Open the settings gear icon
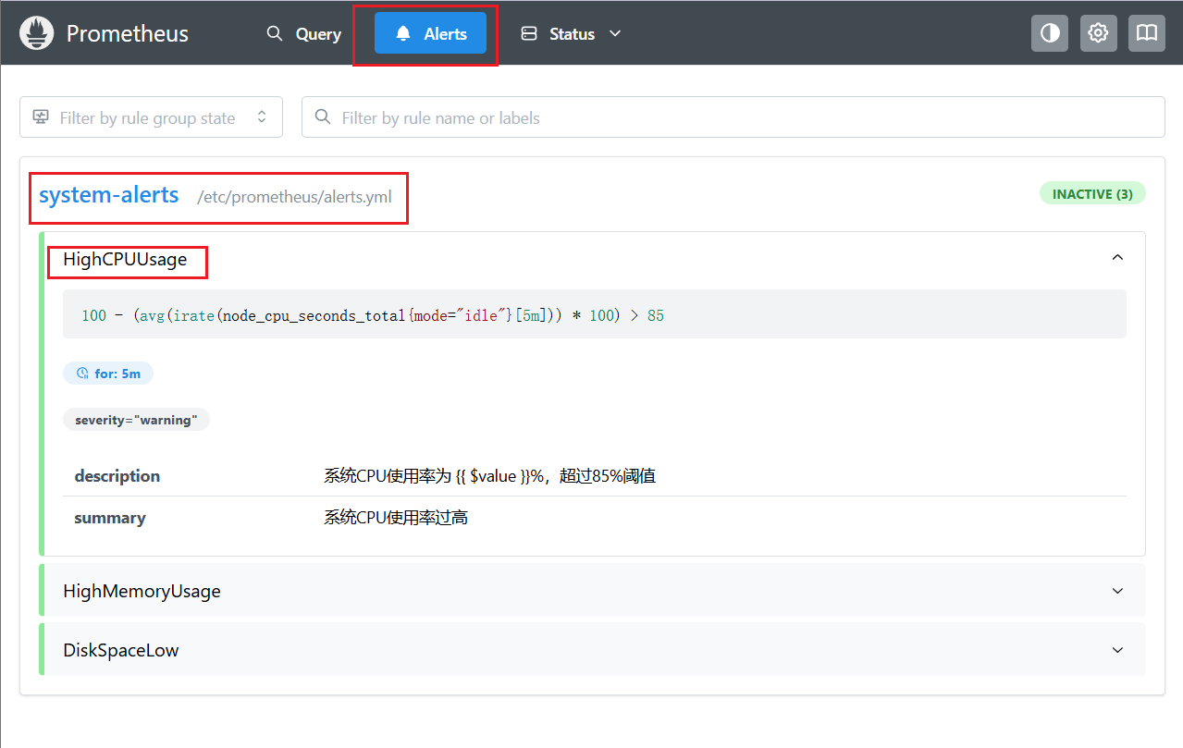Image resolution: width=1183 pixels, height=748 pixels. tap(1098, 33)
